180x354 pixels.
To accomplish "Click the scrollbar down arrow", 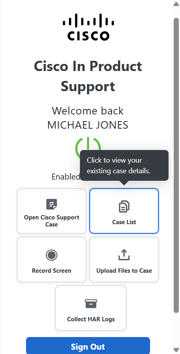I will click(x=176, y=350).
